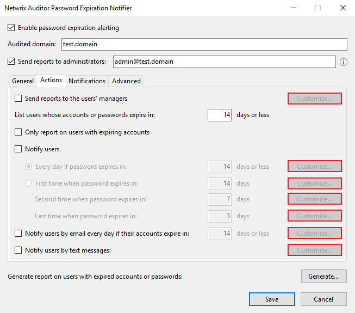Screen dimensions: 355x313
Task: Enable the Notify users checkbox
Action: click(18, 149)
